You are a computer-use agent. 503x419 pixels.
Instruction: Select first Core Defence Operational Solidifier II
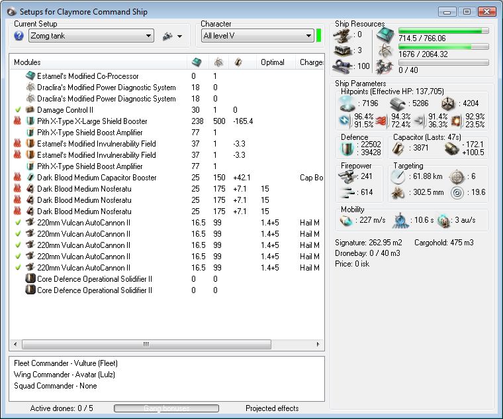pyautogui.click(x=167, y=279)
